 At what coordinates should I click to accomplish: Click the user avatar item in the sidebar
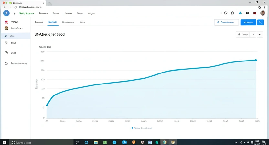(x=15, y=28)
